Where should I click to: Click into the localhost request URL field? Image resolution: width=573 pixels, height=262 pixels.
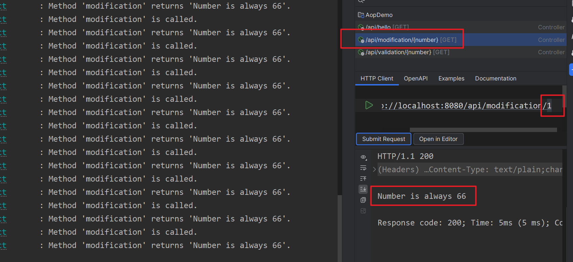pos(466,106)
